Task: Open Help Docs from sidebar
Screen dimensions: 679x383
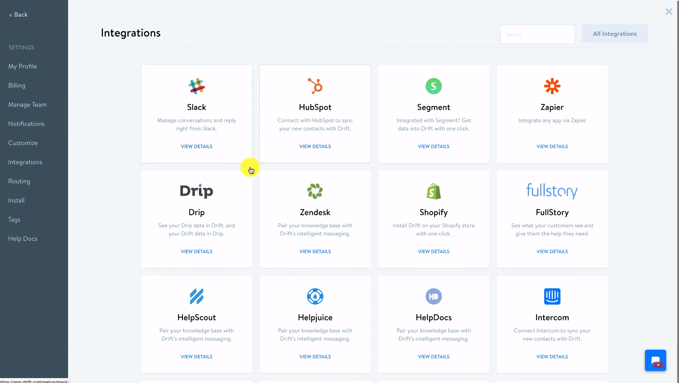Action: (x=23, y=239)
